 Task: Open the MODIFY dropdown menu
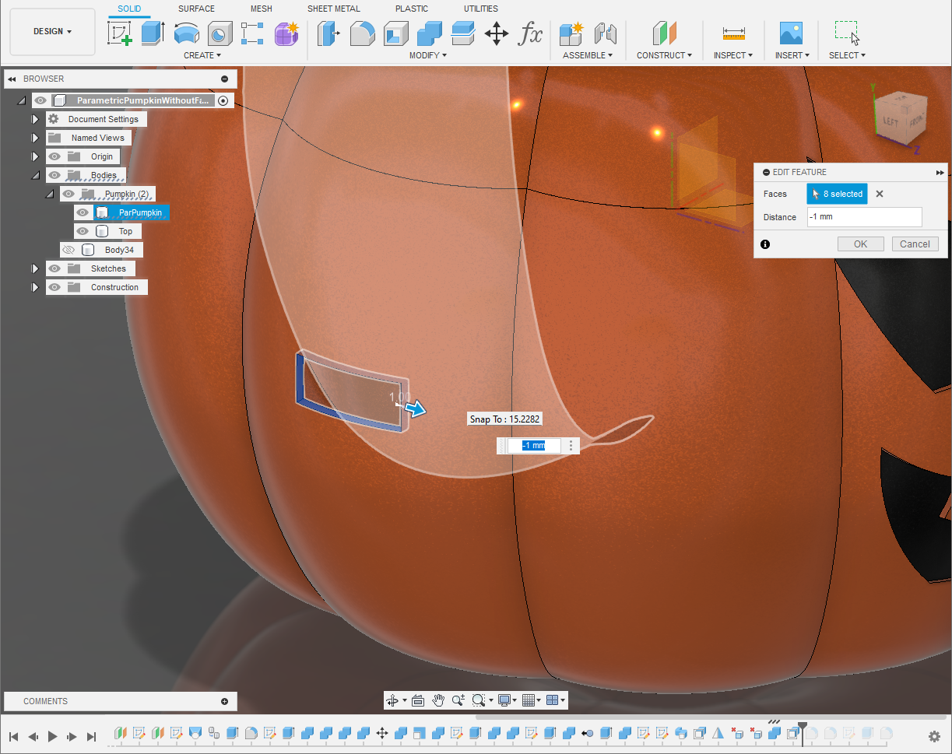[428, 55]
